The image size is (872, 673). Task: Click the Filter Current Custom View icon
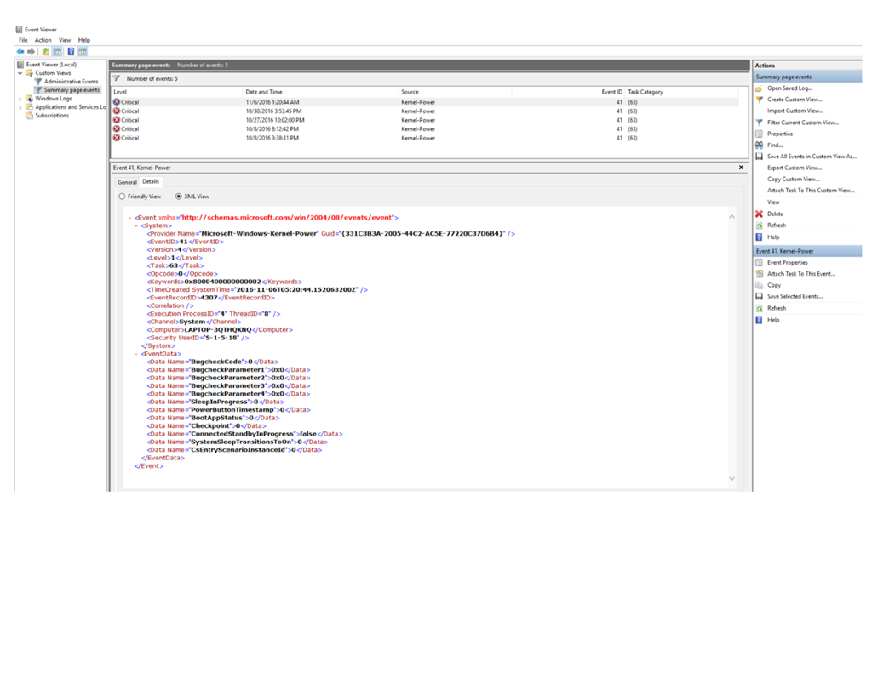[x=759, y=123]
